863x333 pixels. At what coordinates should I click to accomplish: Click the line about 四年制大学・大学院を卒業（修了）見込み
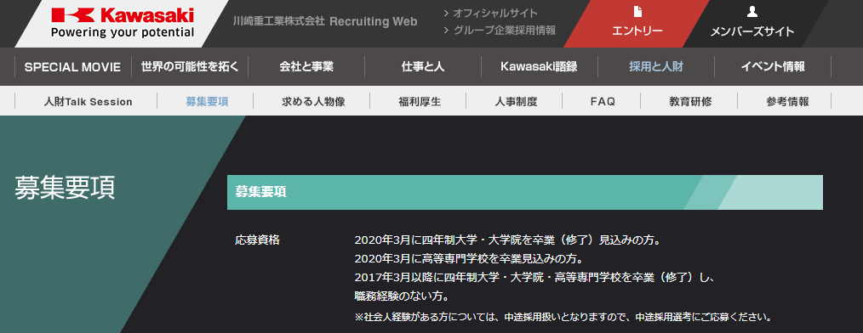pos(507,240)
